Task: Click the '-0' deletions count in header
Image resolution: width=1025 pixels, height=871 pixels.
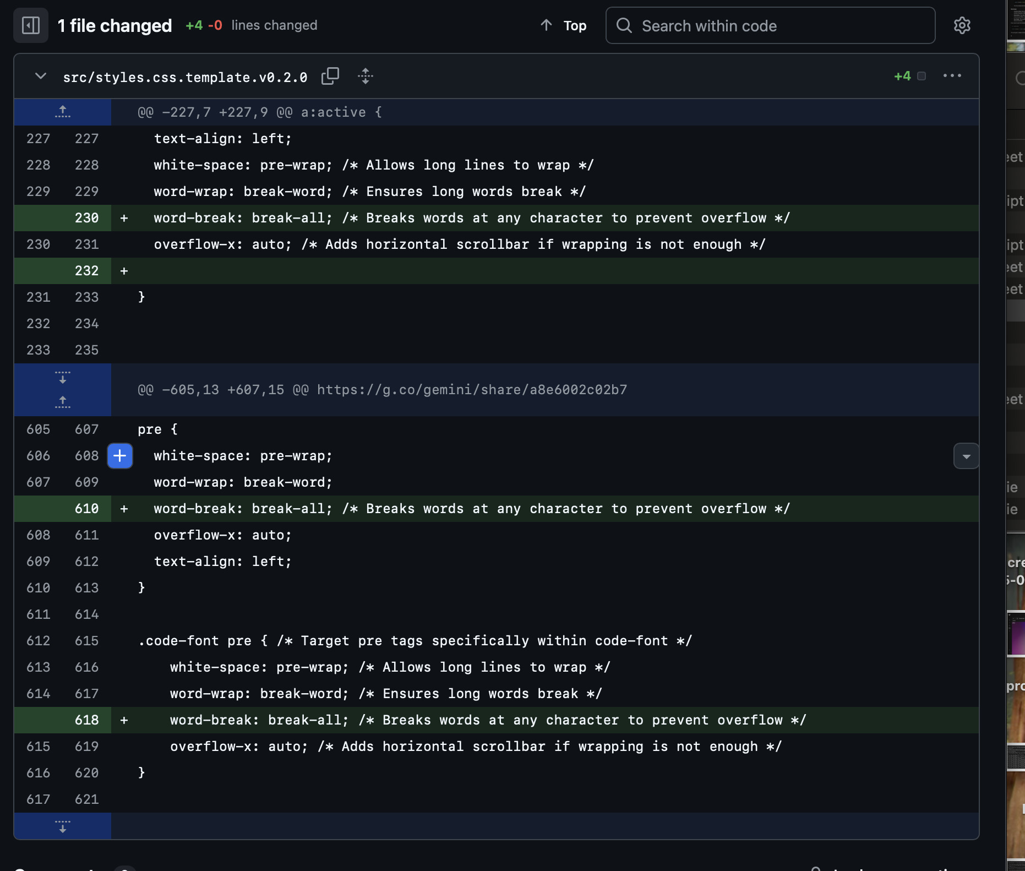Action: tap(215, 25)
